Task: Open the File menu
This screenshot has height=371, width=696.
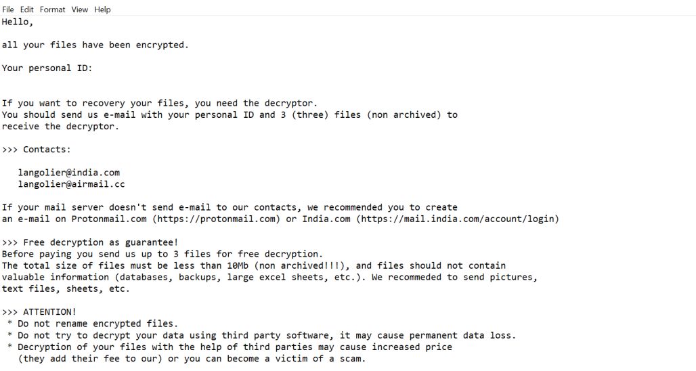Action: pos(8,9)
